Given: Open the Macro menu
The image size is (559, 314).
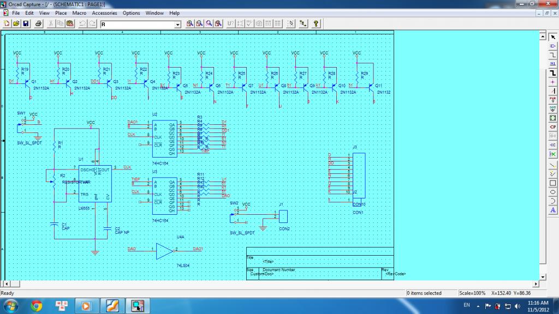Looking at the screenshot, I should [79, 13].
